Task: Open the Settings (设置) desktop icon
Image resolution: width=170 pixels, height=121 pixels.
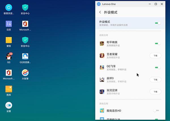Action: click(x=9, y=105)
